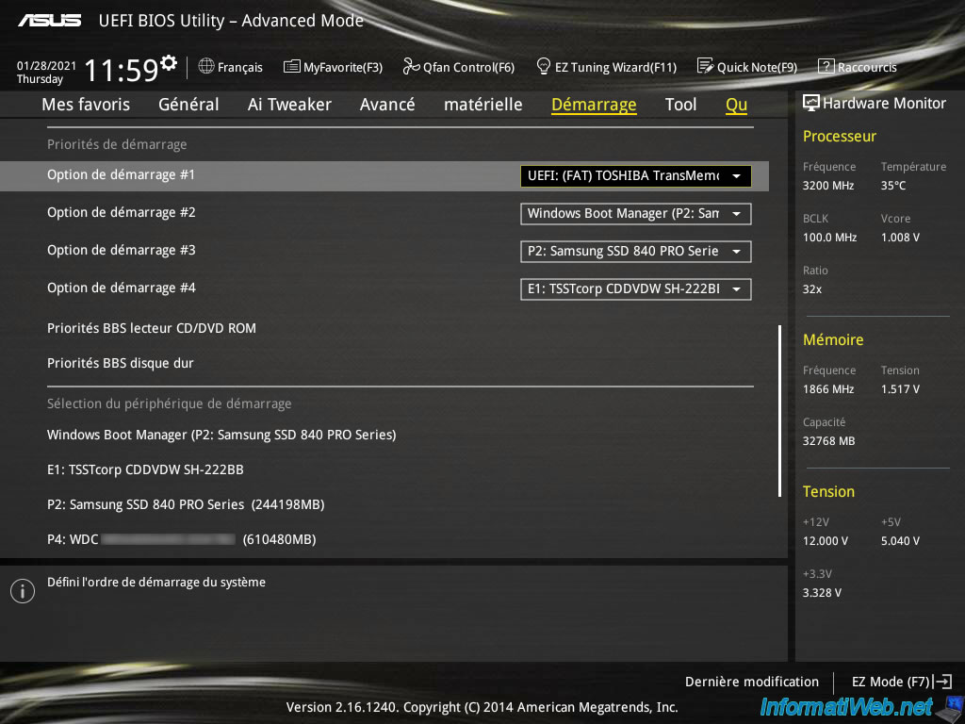Click the 1.517 V memory tension value
This screenshot has width=965, height=724.
[x=900, y=389]
